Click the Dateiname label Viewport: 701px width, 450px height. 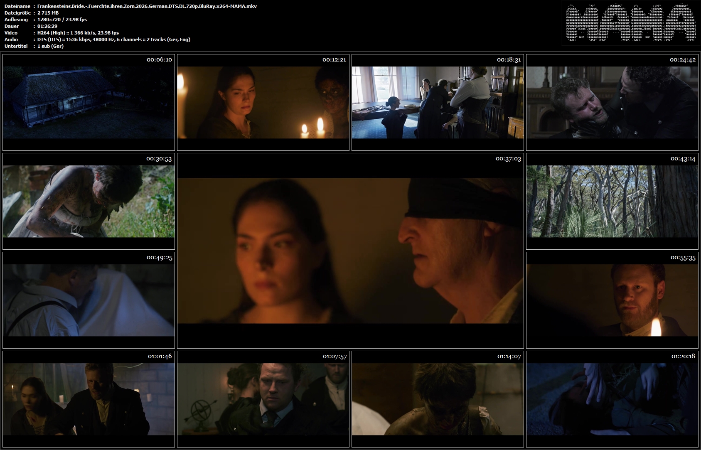(17, 6)
